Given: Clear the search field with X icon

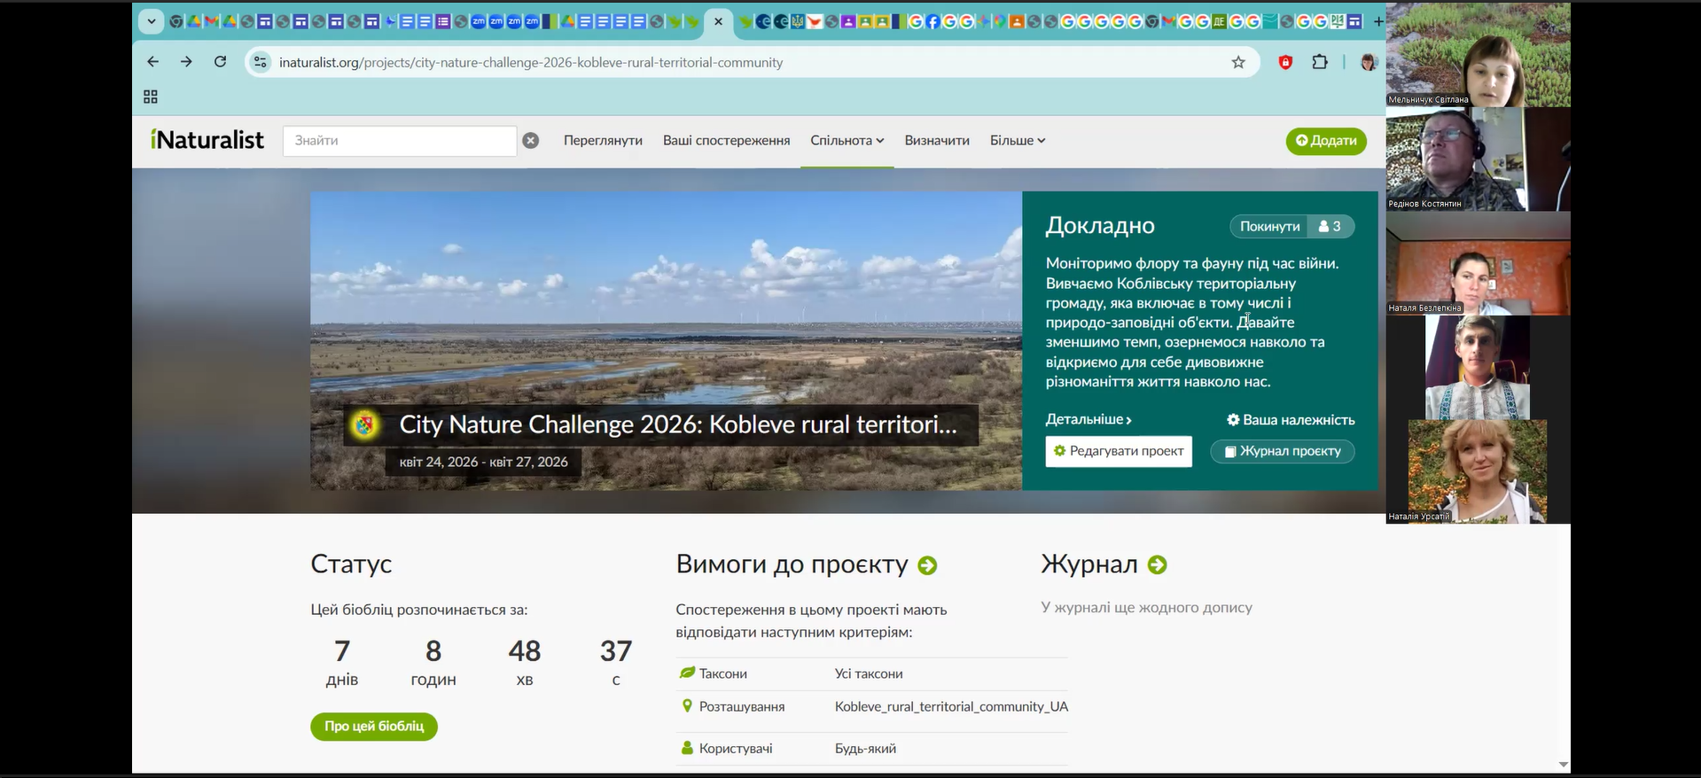Looking at the screenshot, I should pos(531,141).
